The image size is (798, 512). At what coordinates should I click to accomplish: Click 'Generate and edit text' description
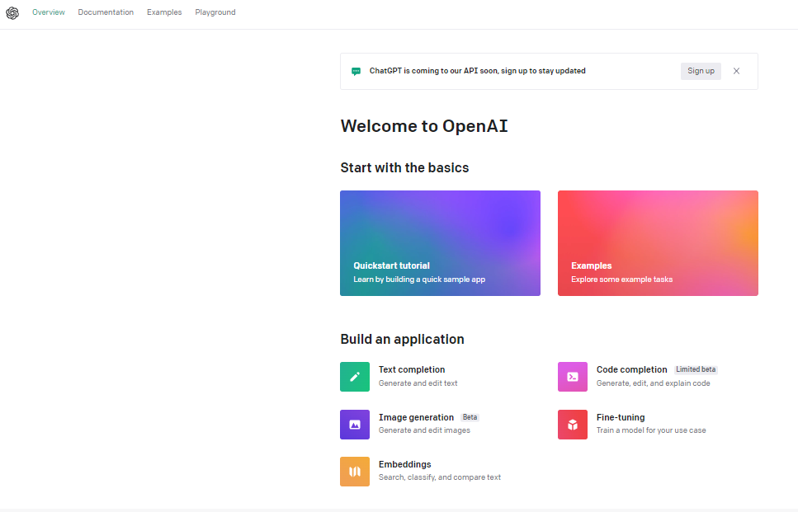(418, 383)
